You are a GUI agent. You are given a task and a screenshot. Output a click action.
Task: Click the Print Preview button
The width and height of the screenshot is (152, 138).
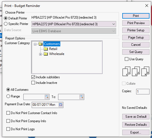(x=136, y=23)
